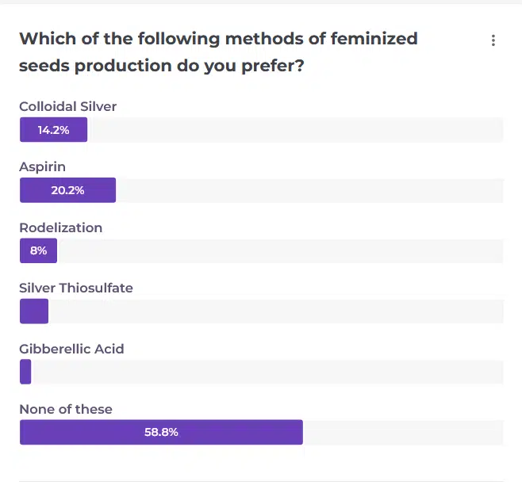The image size is (522, 489).
Task: Choose the Aspirin poll option label
Action: [x=42, y=166]
